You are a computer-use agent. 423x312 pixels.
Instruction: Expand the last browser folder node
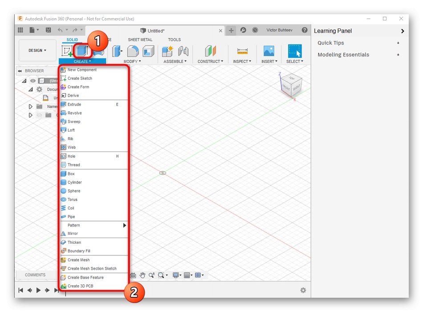30,115
